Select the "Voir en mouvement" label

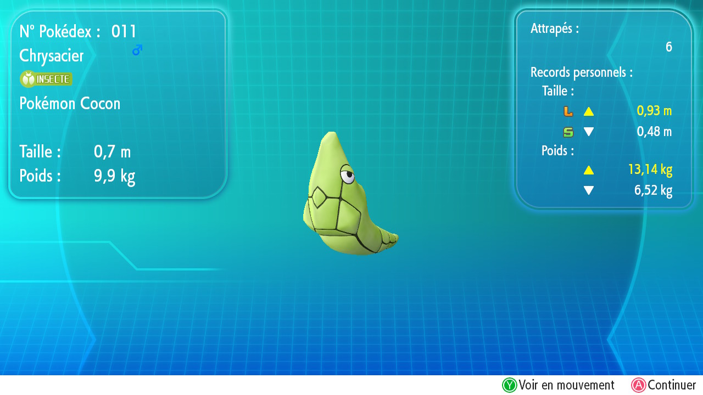(x=566, y=385)
